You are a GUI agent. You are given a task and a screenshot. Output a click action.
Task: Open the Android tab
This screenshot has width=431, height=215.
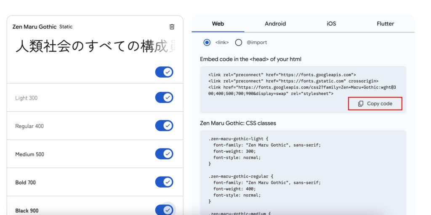click(275, 24)
